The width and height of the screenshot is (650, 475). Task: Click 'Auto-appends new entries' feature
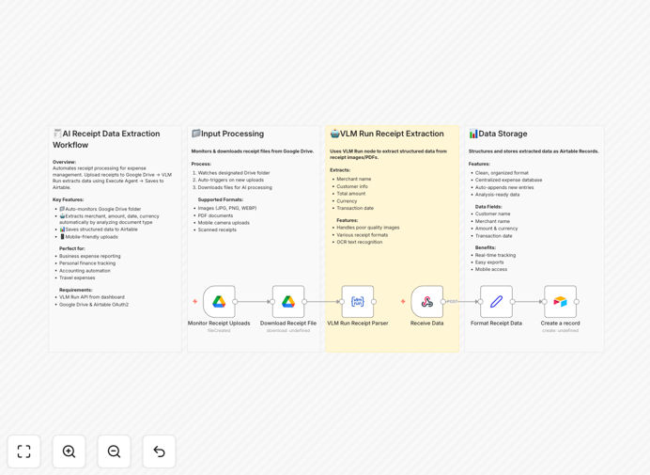pos(504,188)
